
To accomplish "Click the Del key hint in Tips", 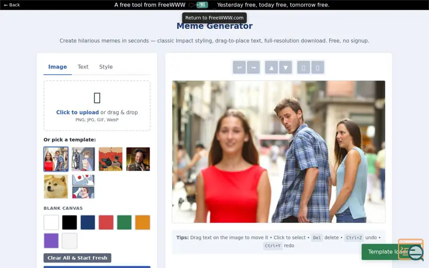I will tap(317, 237).
